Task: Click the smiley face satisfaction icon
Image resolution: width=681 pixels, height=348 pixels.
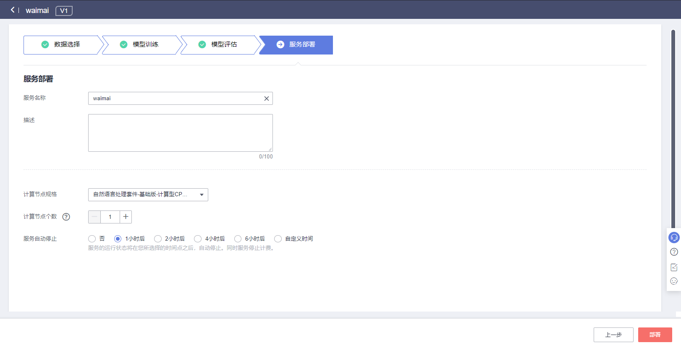Action: click(x=674, y=281)
